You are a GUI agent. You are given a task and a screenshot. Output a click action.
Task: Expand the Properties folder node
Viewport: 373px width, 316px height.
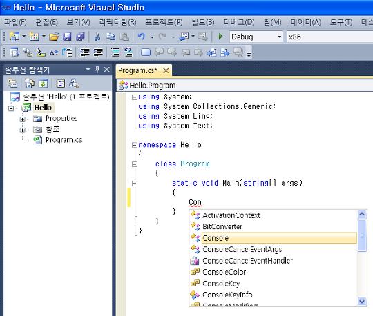[22, 119]
